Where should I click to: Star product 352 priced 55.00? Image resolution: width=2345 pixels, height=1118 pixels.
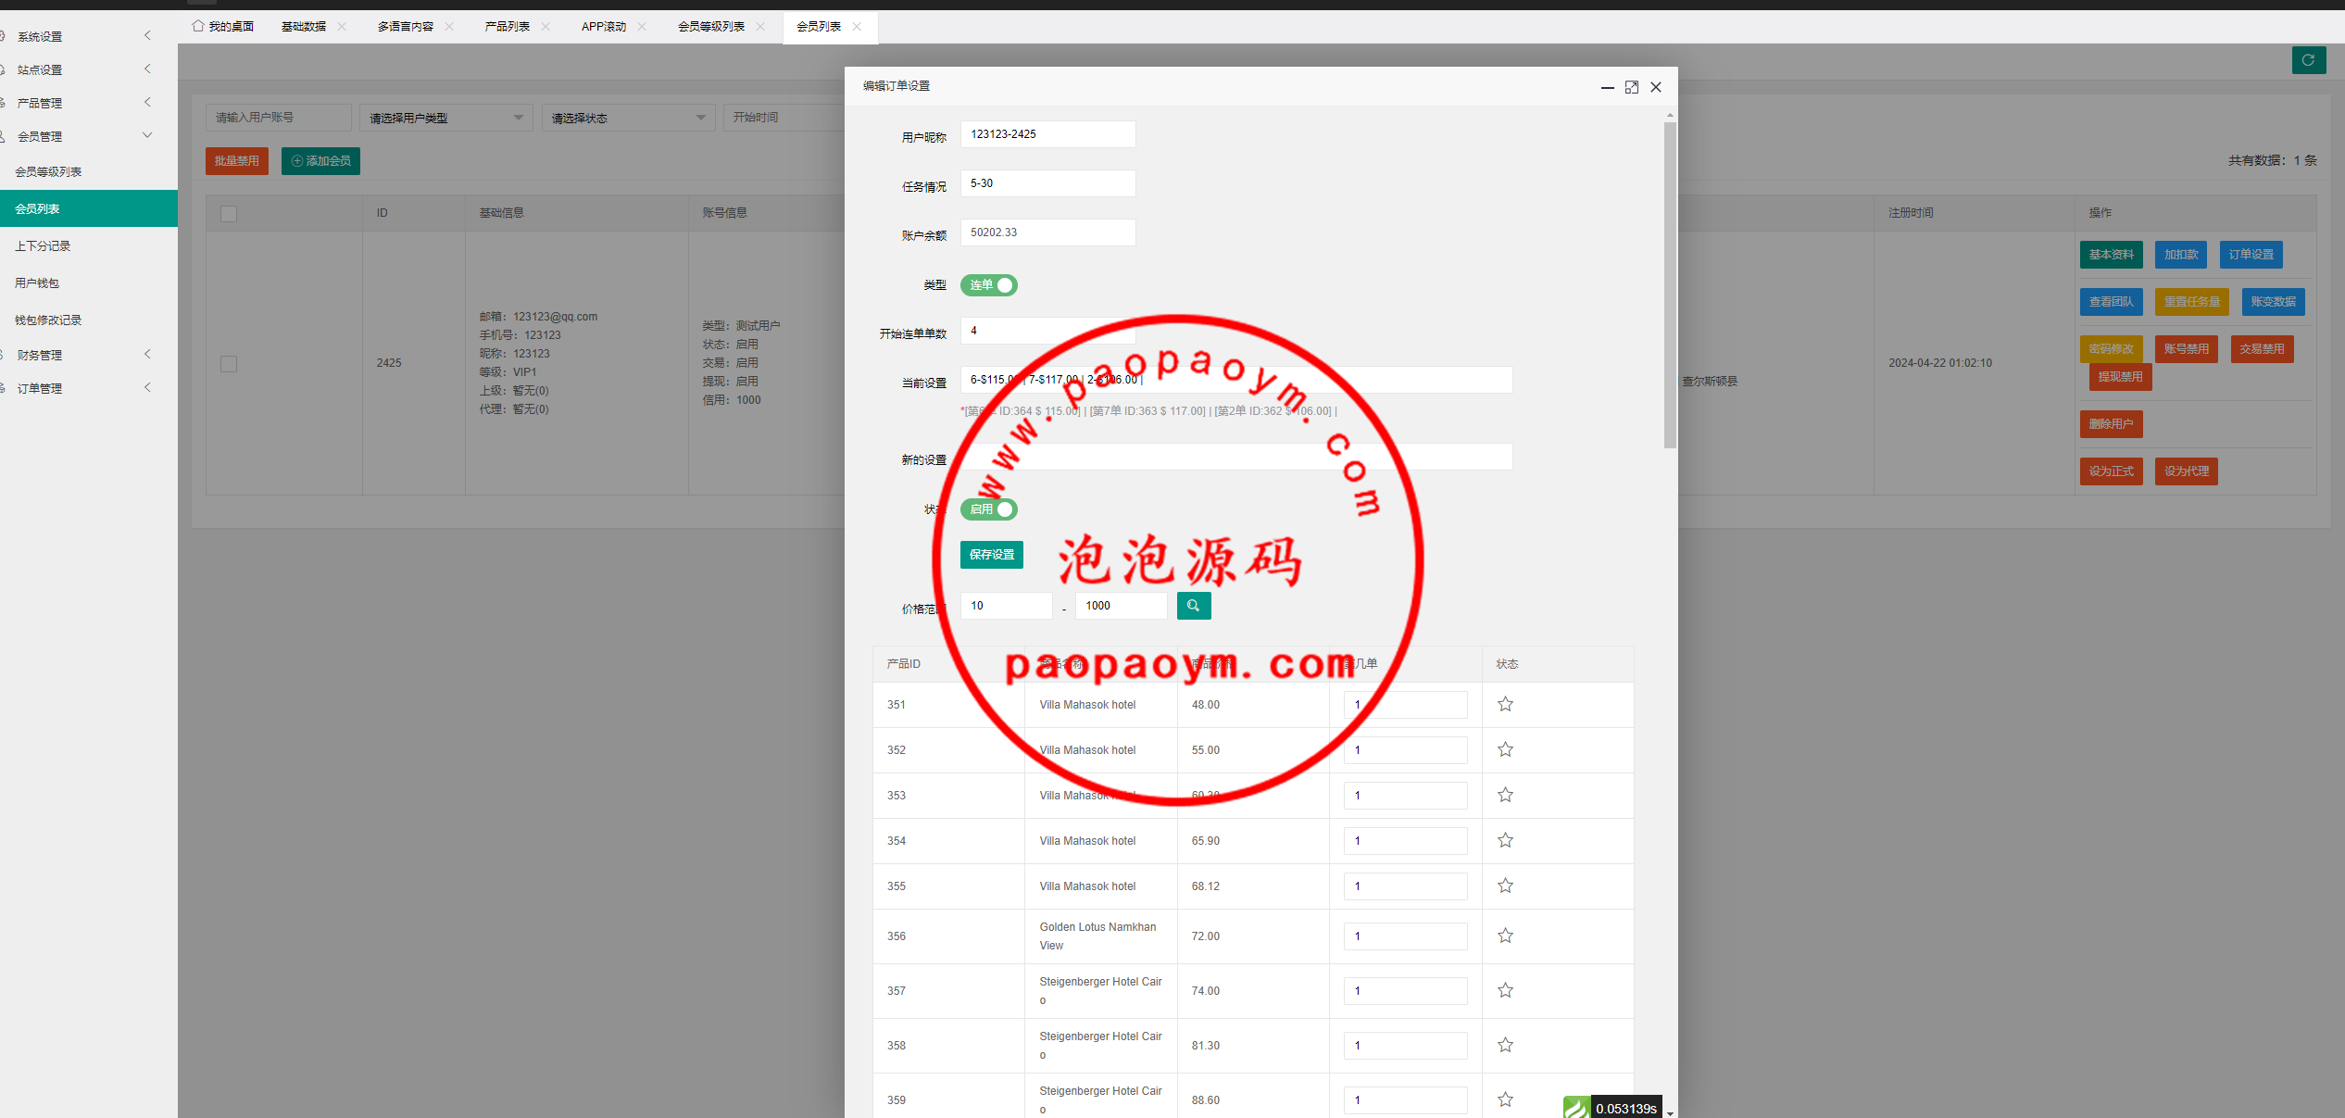[x=1505, y=749]
